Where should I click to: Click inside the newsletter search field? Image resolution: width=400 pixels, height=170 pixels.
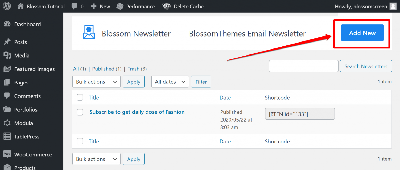(x=303, y=66)
